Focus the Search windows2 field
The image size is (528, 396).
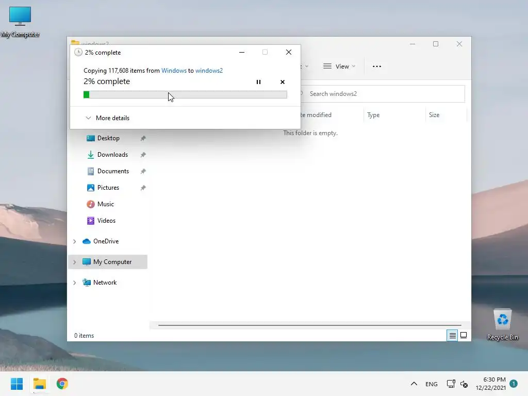click(x=383, y=94)
